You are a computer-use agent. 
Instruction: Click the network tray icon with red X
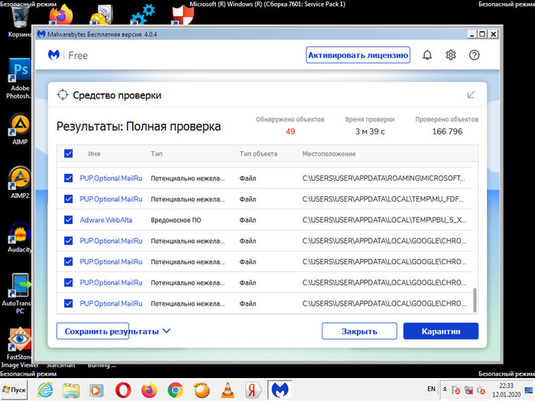469,390
